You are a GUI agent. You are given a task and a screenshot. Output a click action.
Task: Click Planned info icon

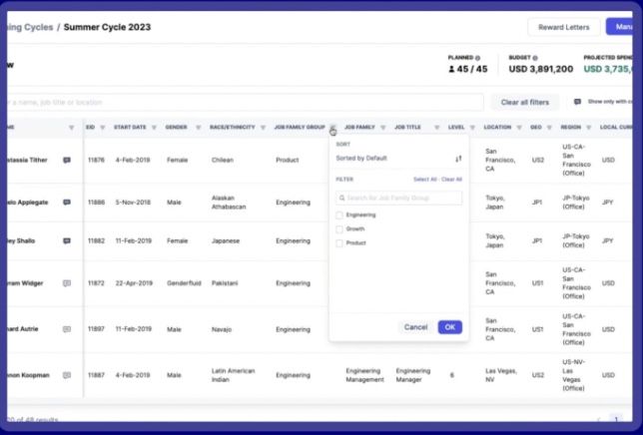point(477,58)
